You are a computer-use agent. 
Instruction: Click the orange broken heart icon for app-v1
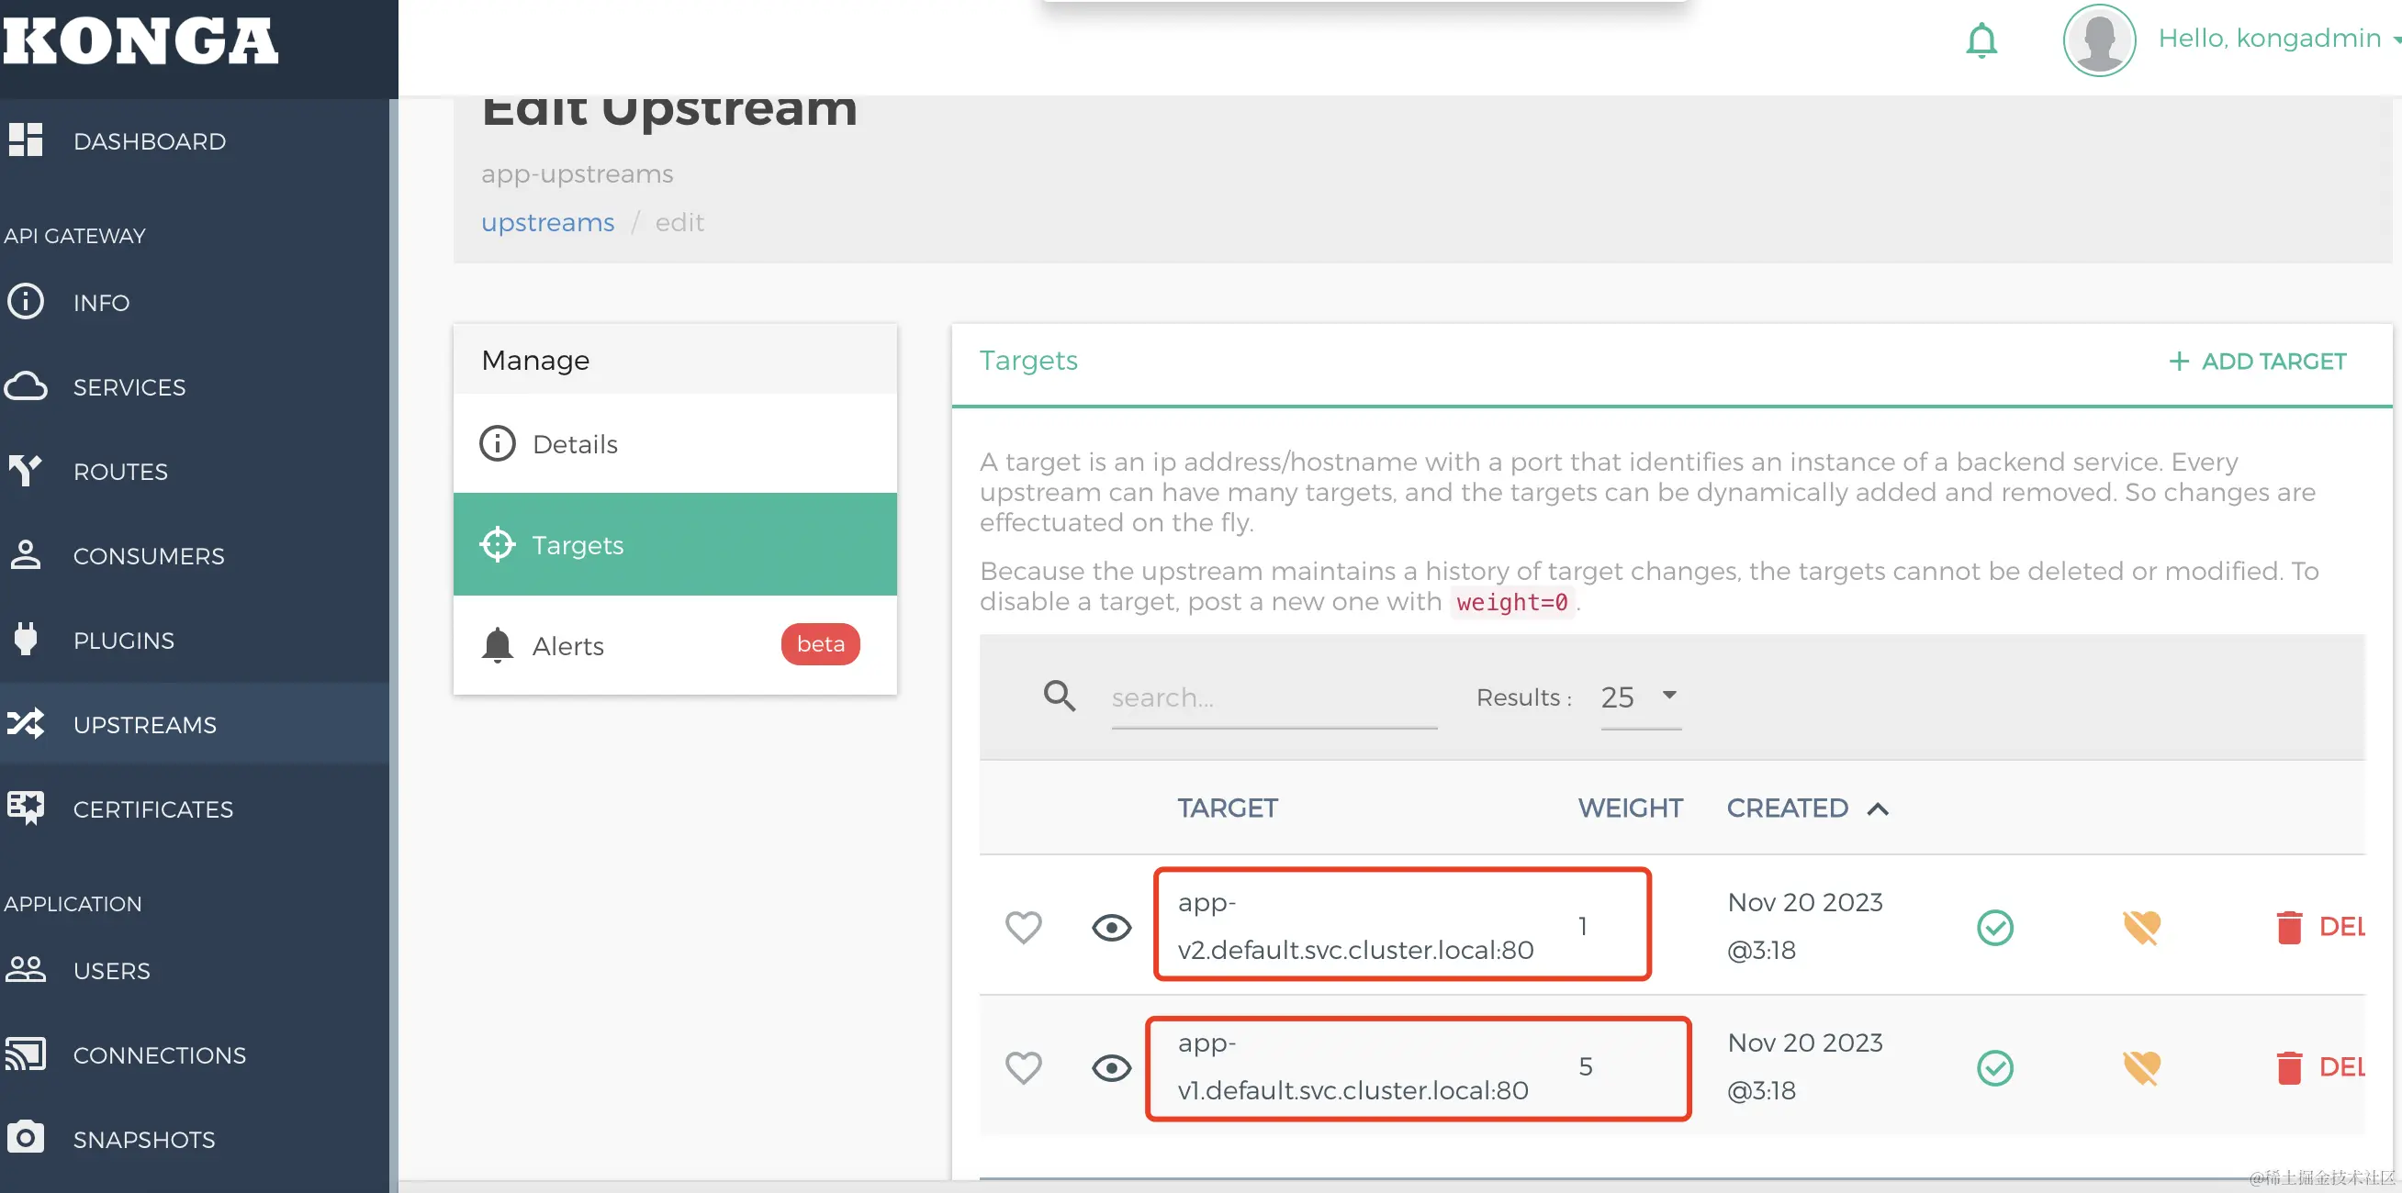coord(2141,1067)
